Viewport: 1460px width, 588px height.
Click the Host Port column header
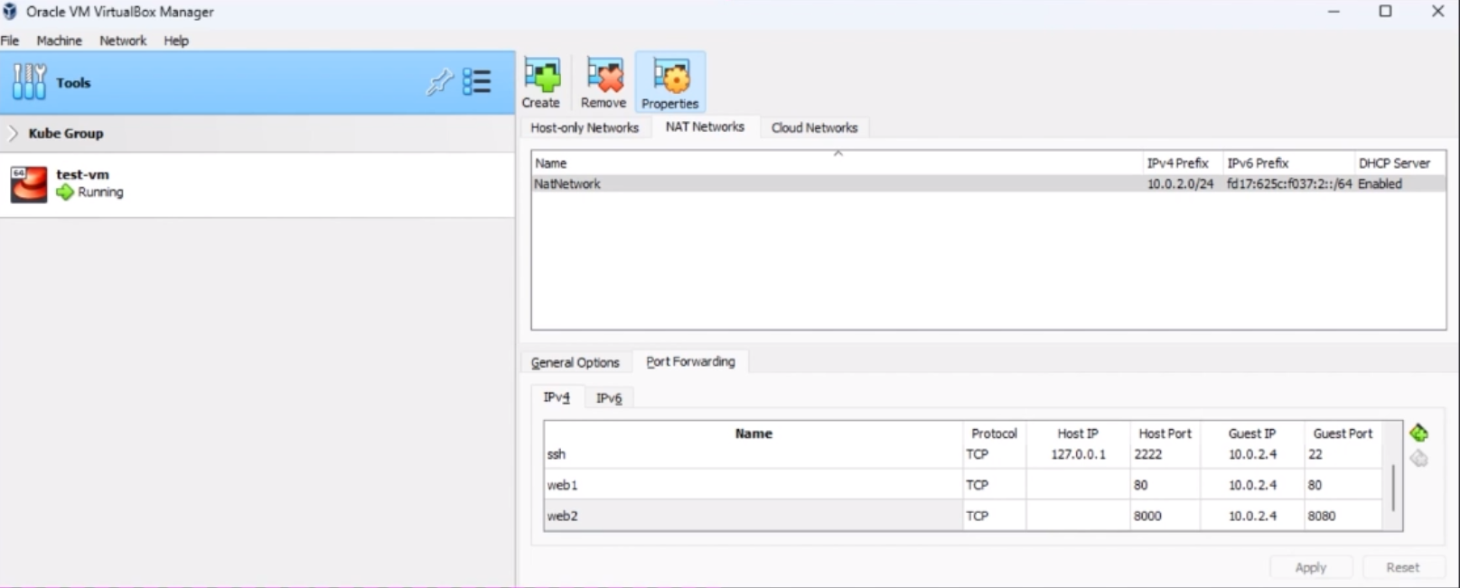coord(1165,434)
